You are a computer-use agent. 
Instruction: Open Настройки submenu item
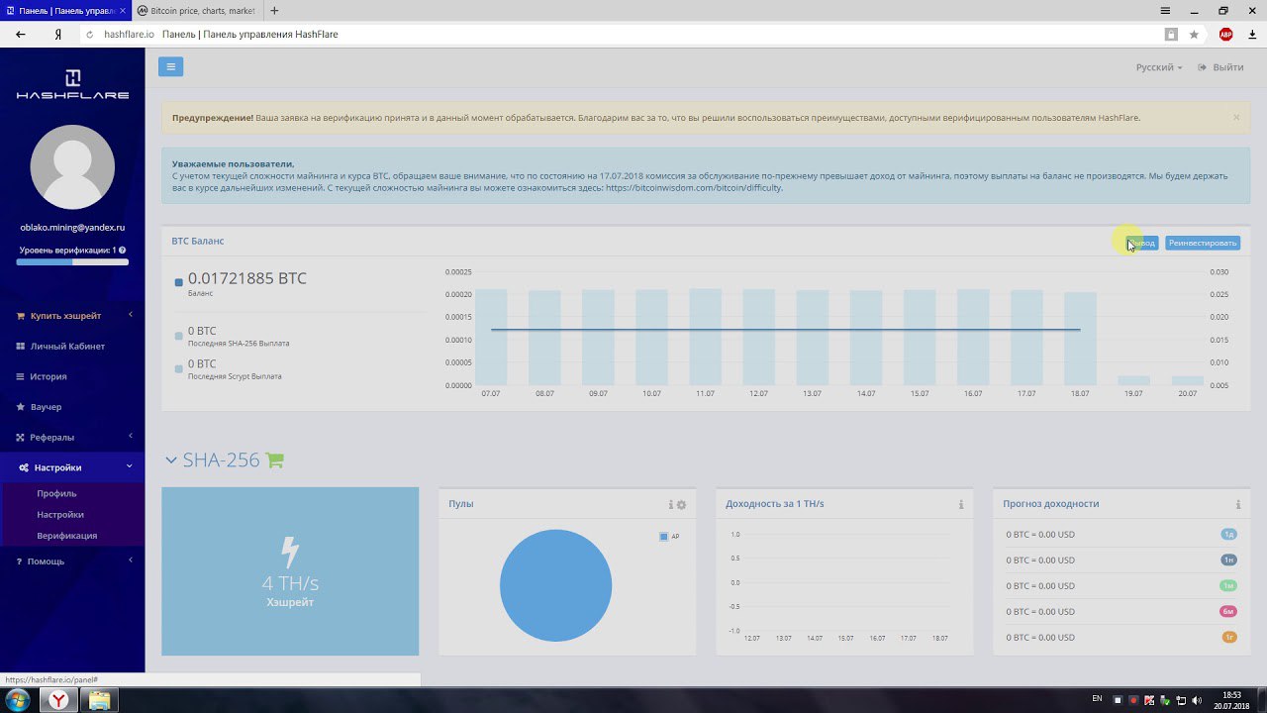pyautogui.click(x=60, y=514)
